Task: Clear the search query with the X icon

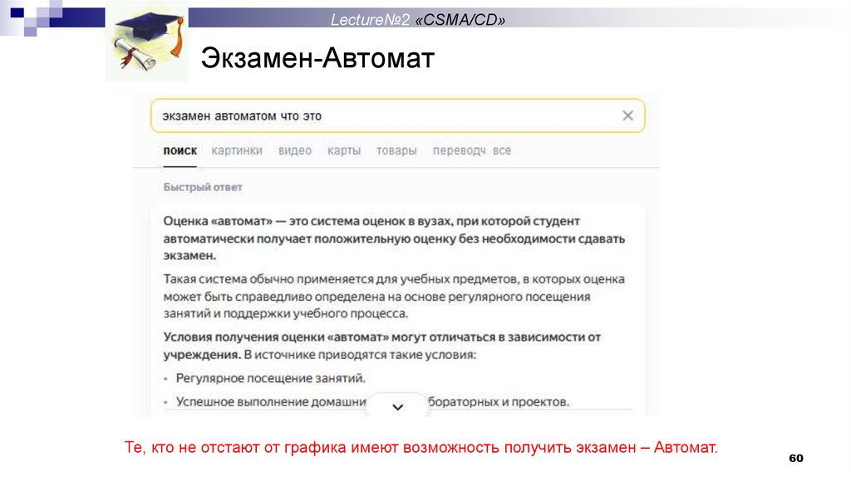Action: pyautogui.click(x=627, y=116)
